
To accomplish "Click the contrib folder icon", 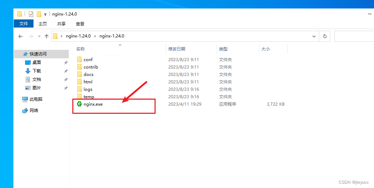I will (79, 67).
